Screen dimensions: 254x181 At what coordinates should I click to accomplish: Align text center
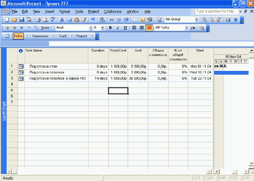point(142,28)
